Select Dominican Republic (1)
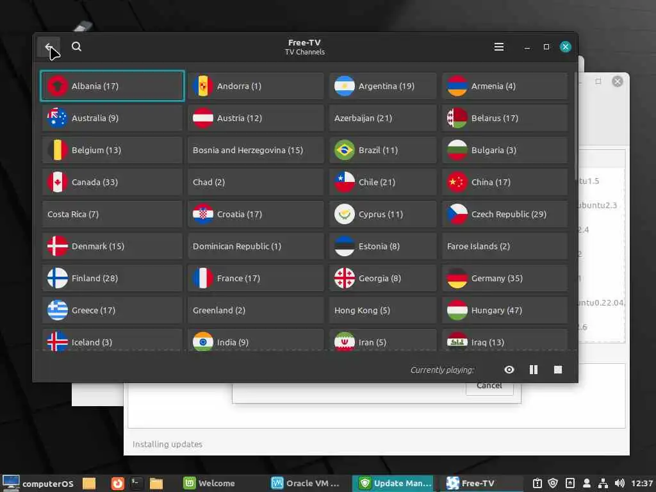656x492 pixels. click(x=256, y=246)
